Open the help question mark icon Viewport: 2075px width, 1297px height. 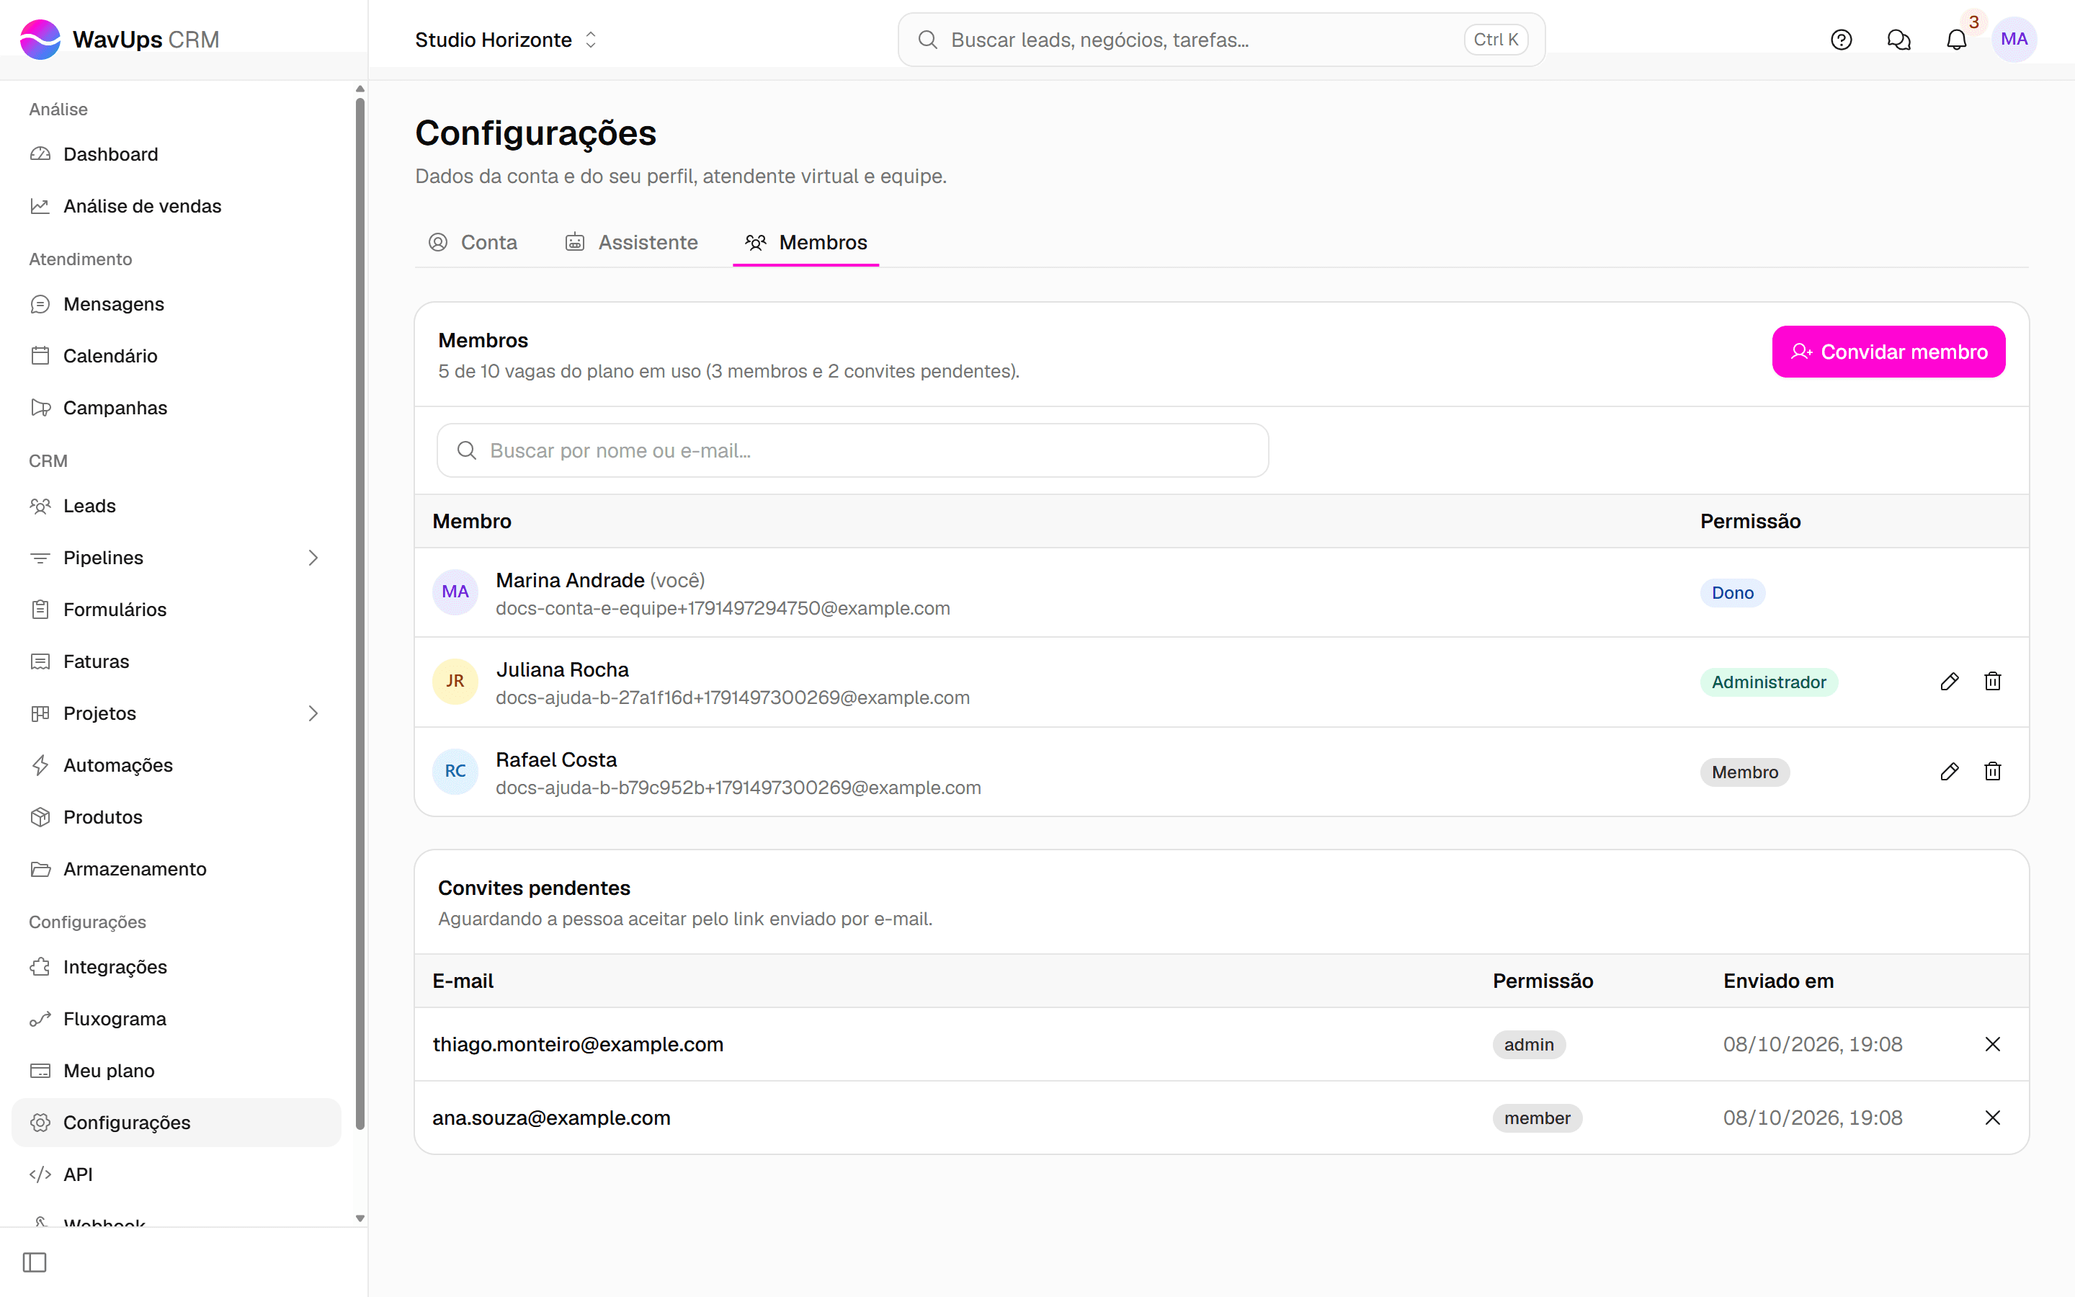pos(1841,40)
